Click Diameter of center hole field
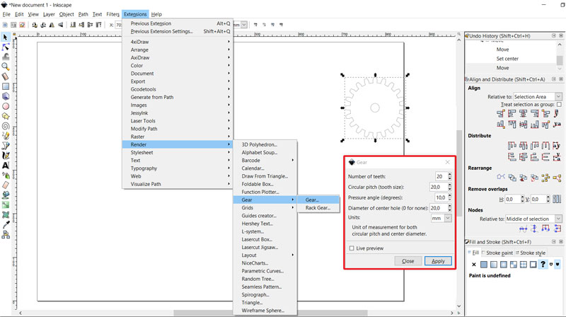566x317 pixels. click(x=438, y=208)
